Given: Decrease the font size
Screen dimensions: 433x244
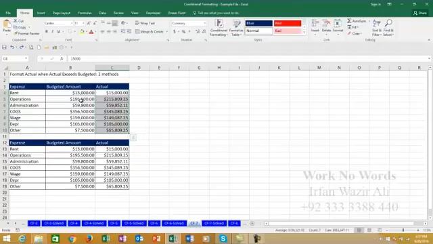Looking at the screenshot, I should click(x=95, y=23).
